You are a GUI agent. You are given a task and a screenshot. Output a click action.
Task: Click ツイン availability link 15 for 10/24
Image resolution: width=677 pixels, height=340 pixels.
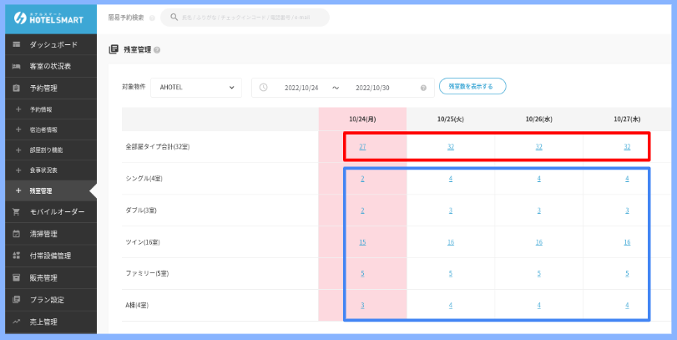(x=362, y=241)
